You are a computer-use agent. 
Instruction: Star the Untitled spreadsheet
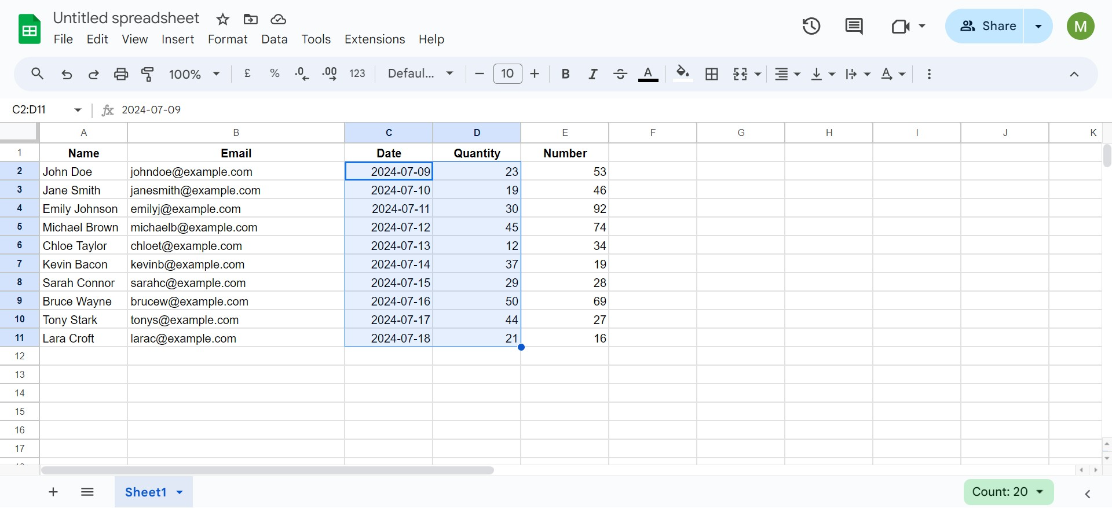(222, 20)
